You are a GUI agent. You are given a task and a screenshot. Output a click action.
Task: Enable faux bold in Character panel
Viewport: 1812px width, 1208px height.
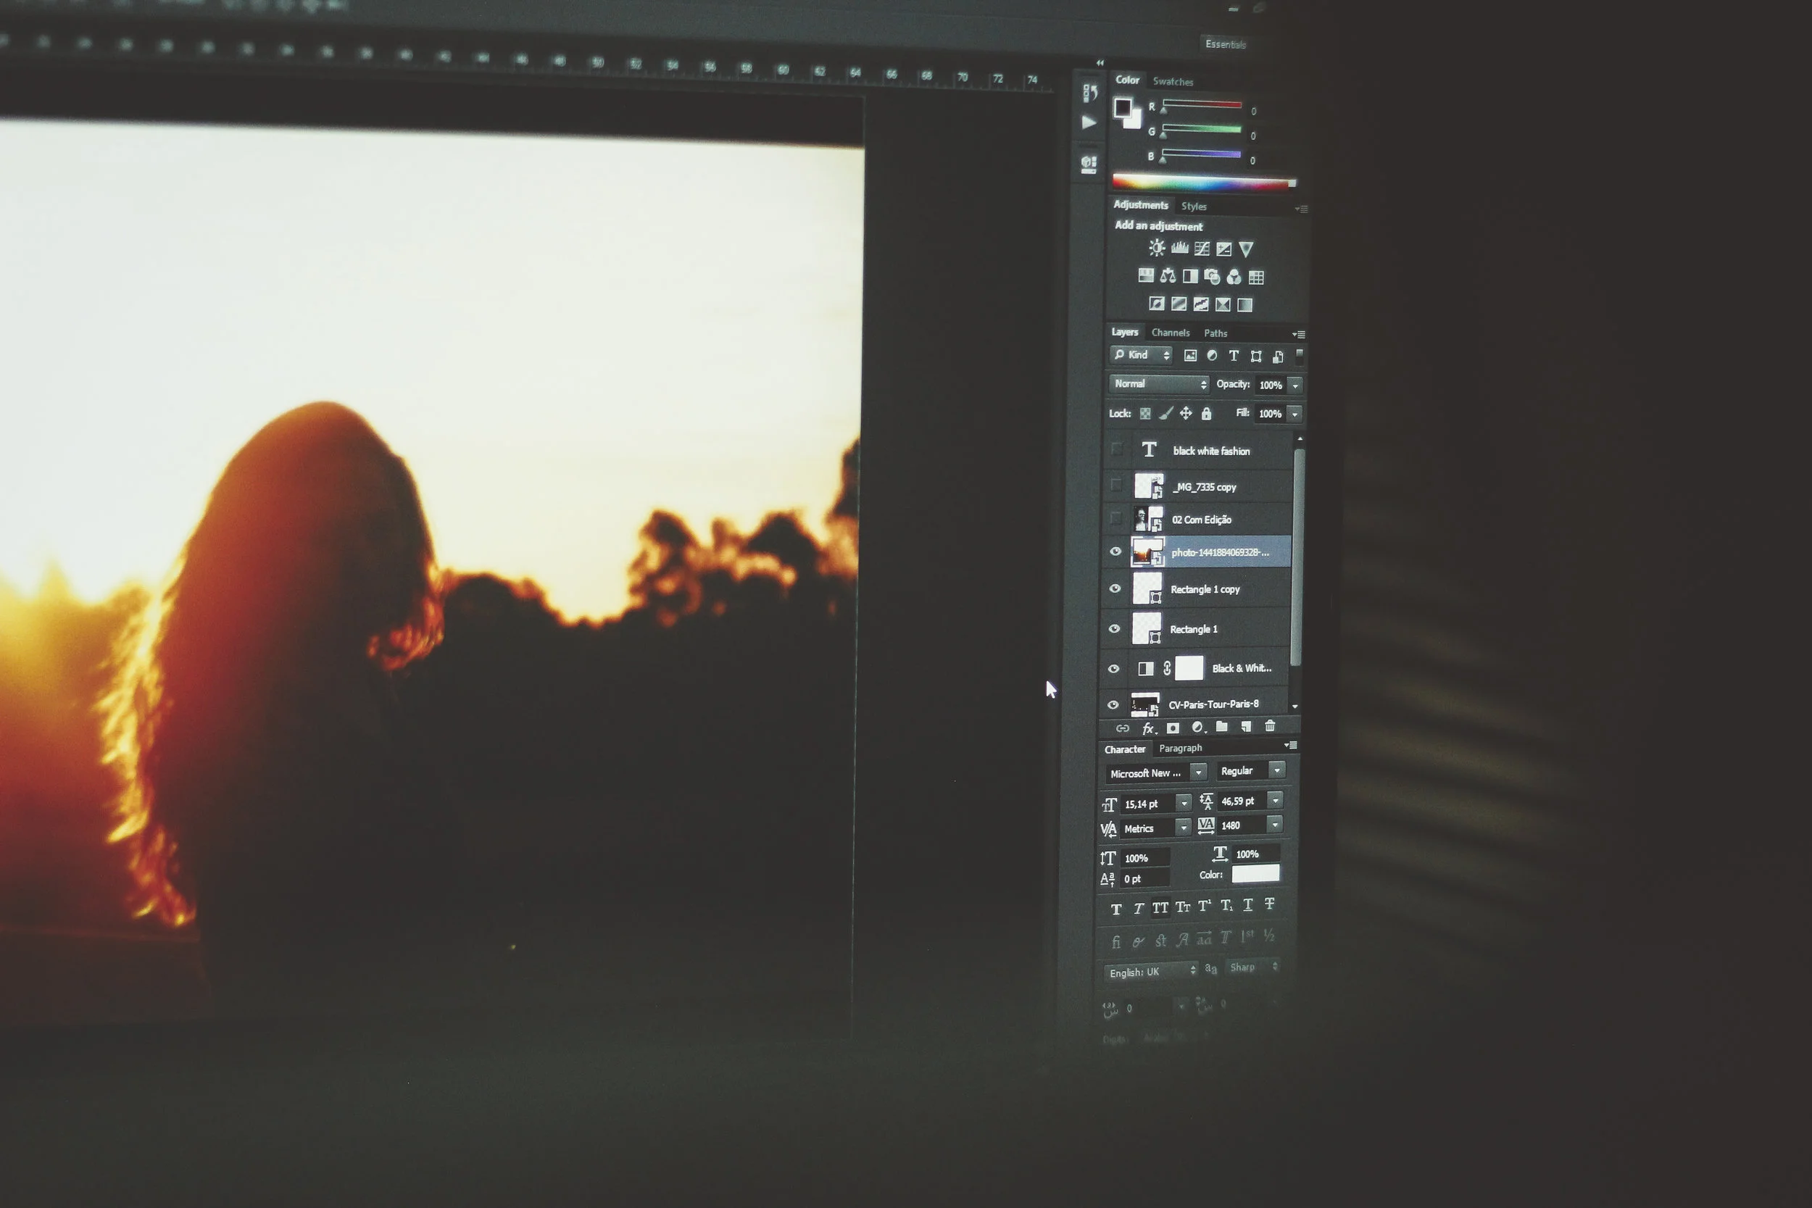[1115, 907]
